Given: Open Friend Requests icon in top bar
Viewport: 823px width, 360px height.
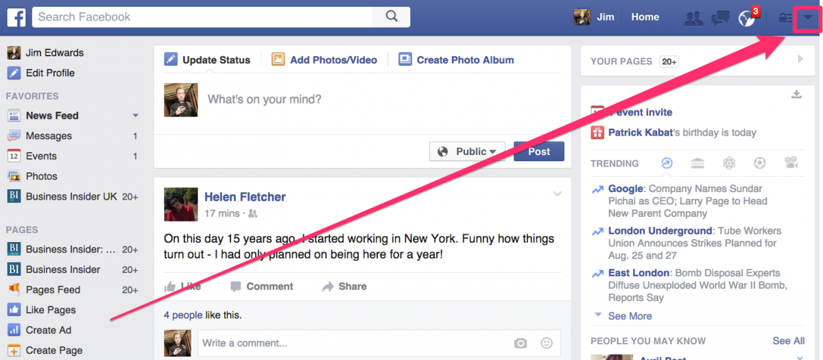Looking at the screenshot, I should click(x=693, y=18).
